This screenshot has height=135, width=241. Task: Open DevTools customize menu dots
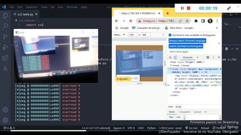click(214, 57)
